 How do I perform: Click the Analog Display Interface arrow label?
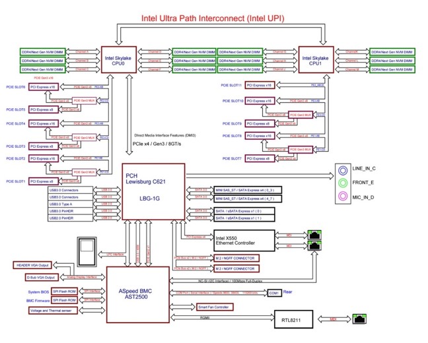[82, 277]
